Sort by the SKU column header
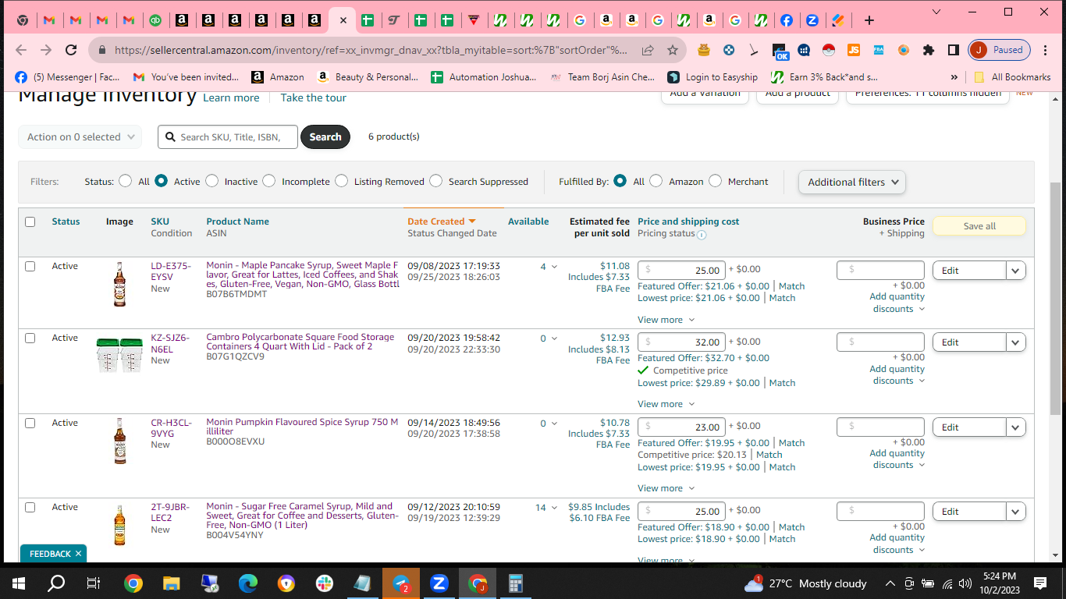Viewport: 1066px width, 599px height. (160, 222)
